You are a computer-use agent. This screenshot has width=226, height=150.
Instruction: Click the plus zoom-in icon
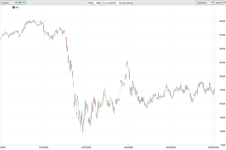(20, 3)
